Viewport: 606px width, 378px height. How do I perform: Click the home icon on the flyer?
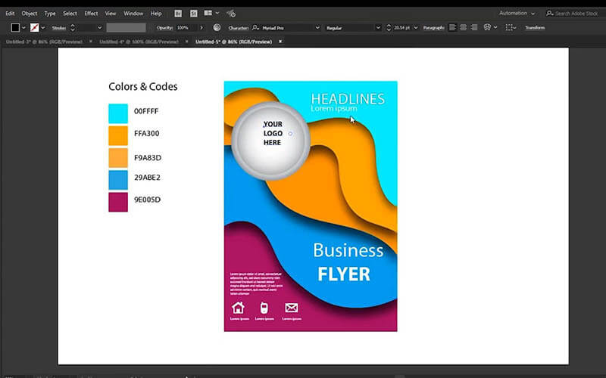tap(238, 308)
